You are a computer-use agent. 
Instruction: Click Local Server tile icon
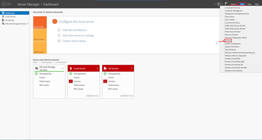pyautogui.click(x=71, y=68)
